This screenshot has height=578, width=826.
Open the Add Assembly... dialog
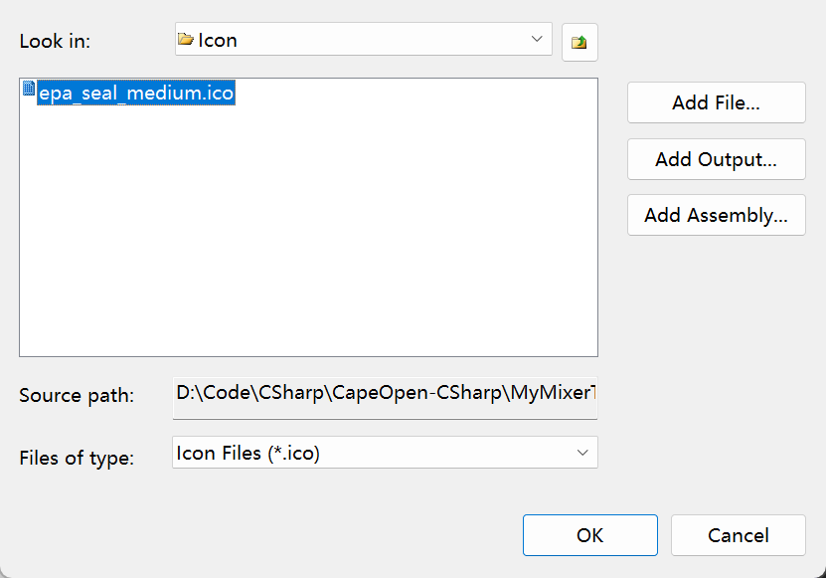(717, 215)
